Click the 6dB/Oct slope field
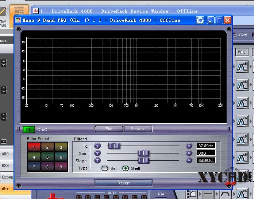 tap(206, 160)
